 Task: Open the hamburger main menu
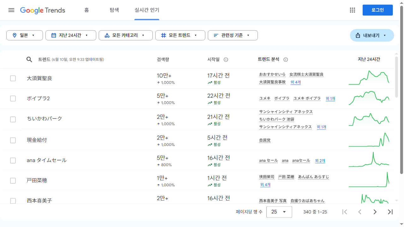pos(11,10)
